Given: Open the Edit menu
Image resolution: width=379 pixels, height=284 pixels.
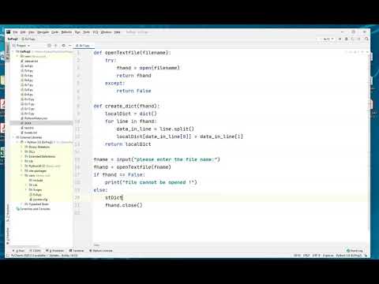Looking at the screenshot, I should click(23, 32).
